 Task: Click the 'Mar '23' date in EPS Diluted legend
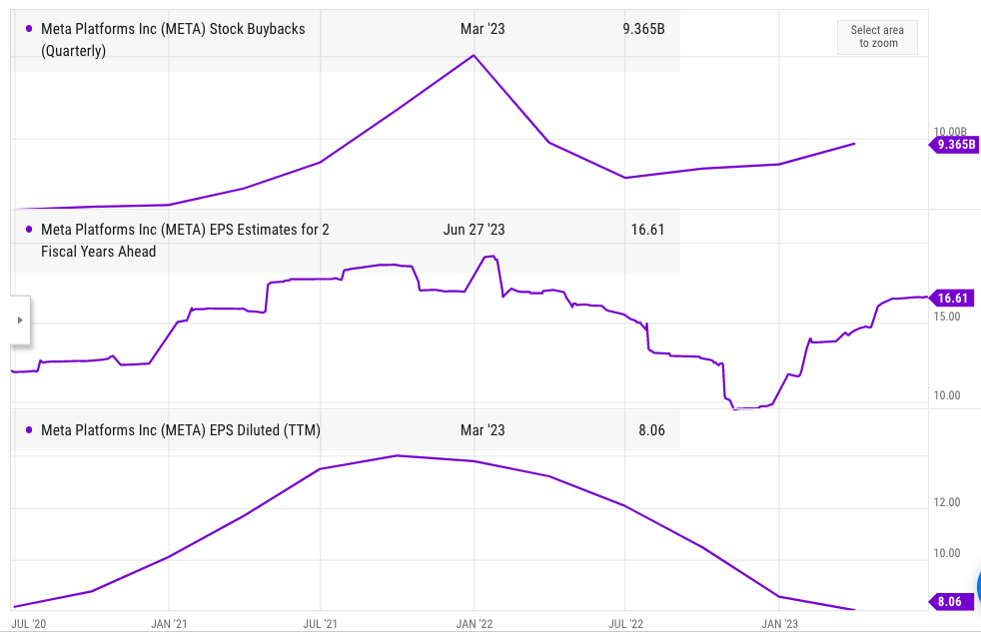[483, 430]
